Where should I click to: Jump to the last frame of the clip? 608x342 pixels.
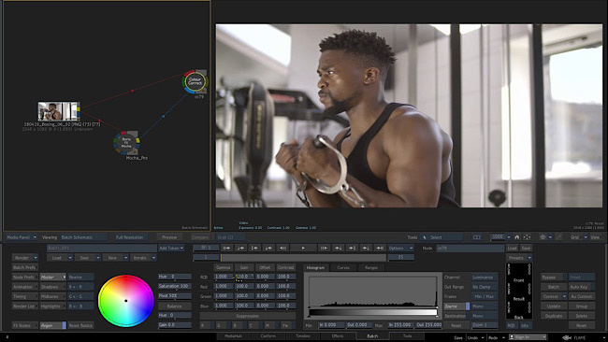pyautogui.click(x=380, y=248)
